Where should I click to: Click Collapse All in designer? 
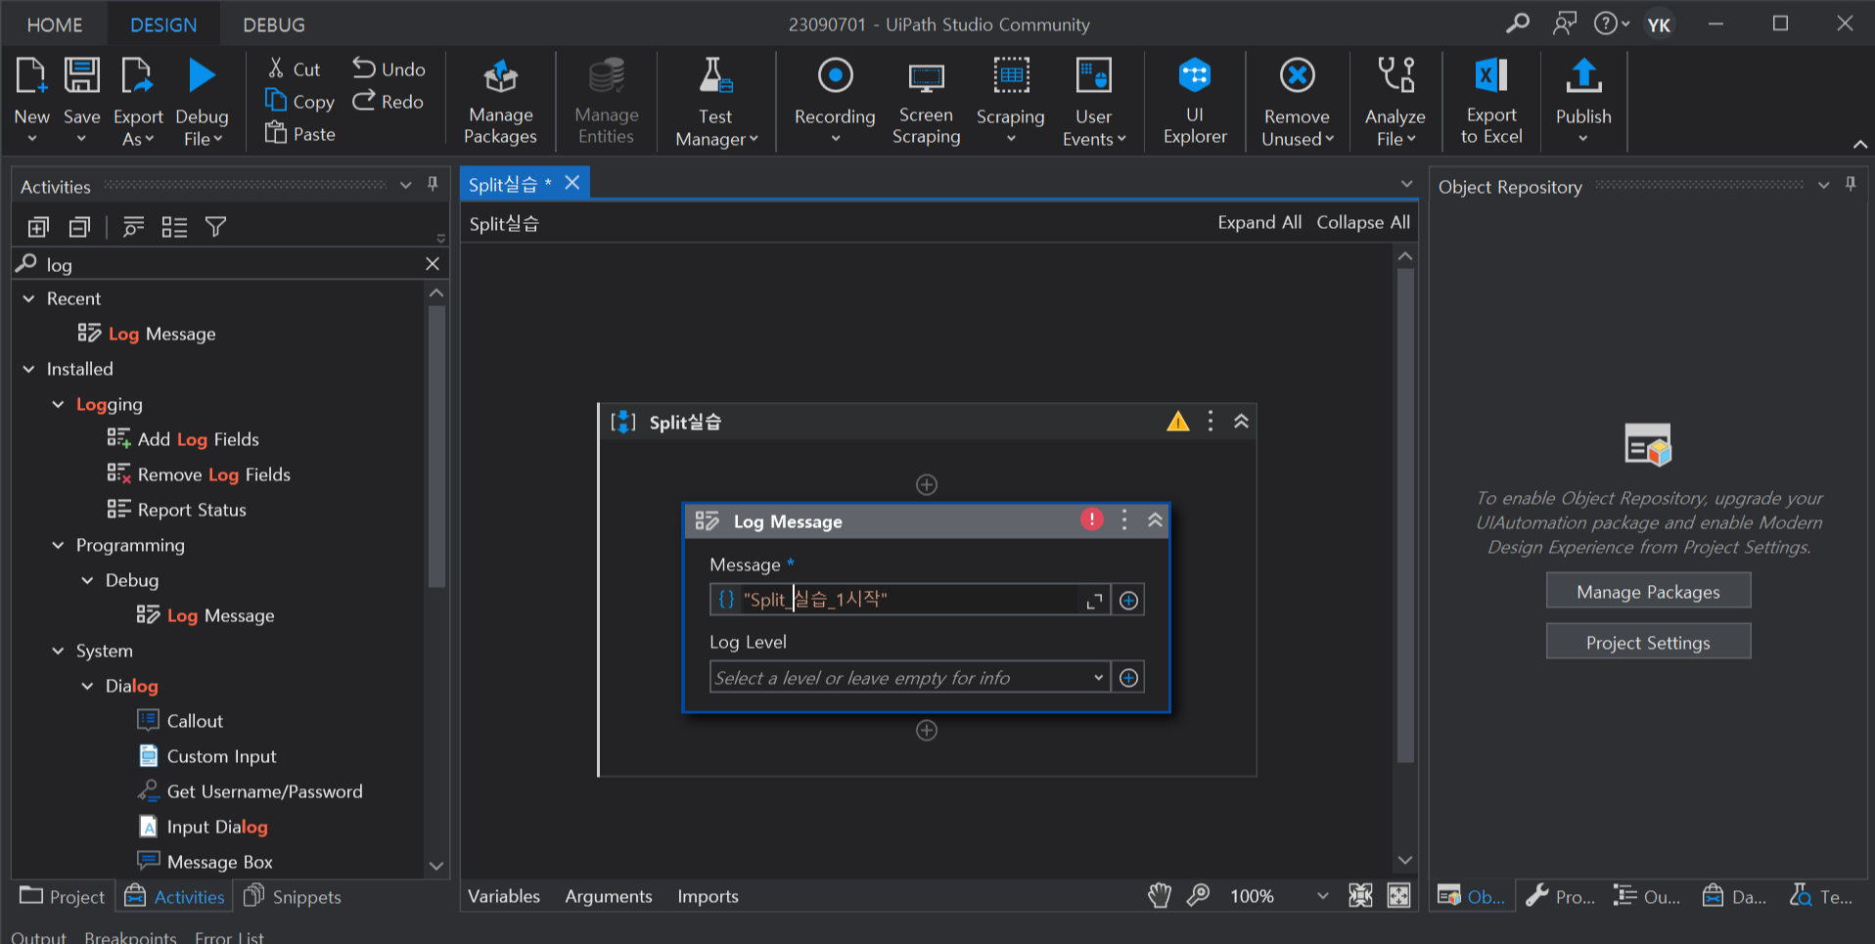(x=1363, y=222)
